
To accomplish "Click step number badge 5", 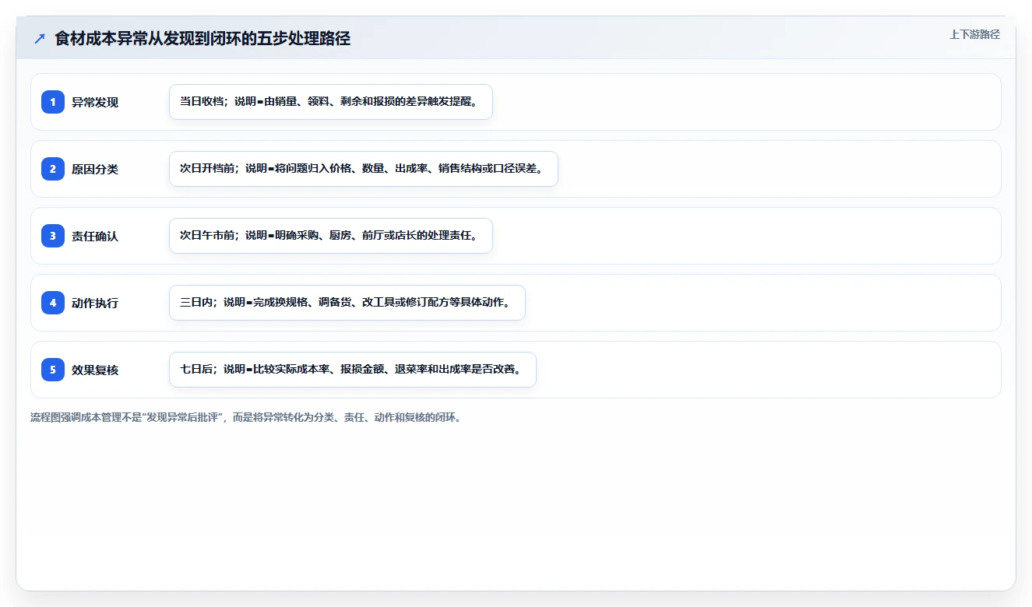I will pyautogui.click(x=53, y=370).
